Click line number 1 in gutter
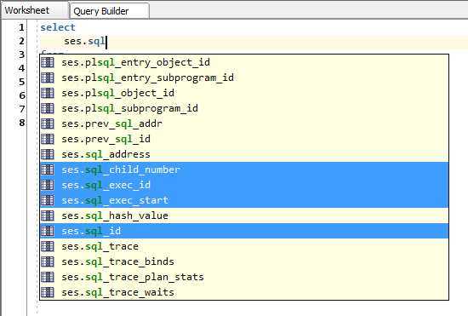 tap(21, 27)
